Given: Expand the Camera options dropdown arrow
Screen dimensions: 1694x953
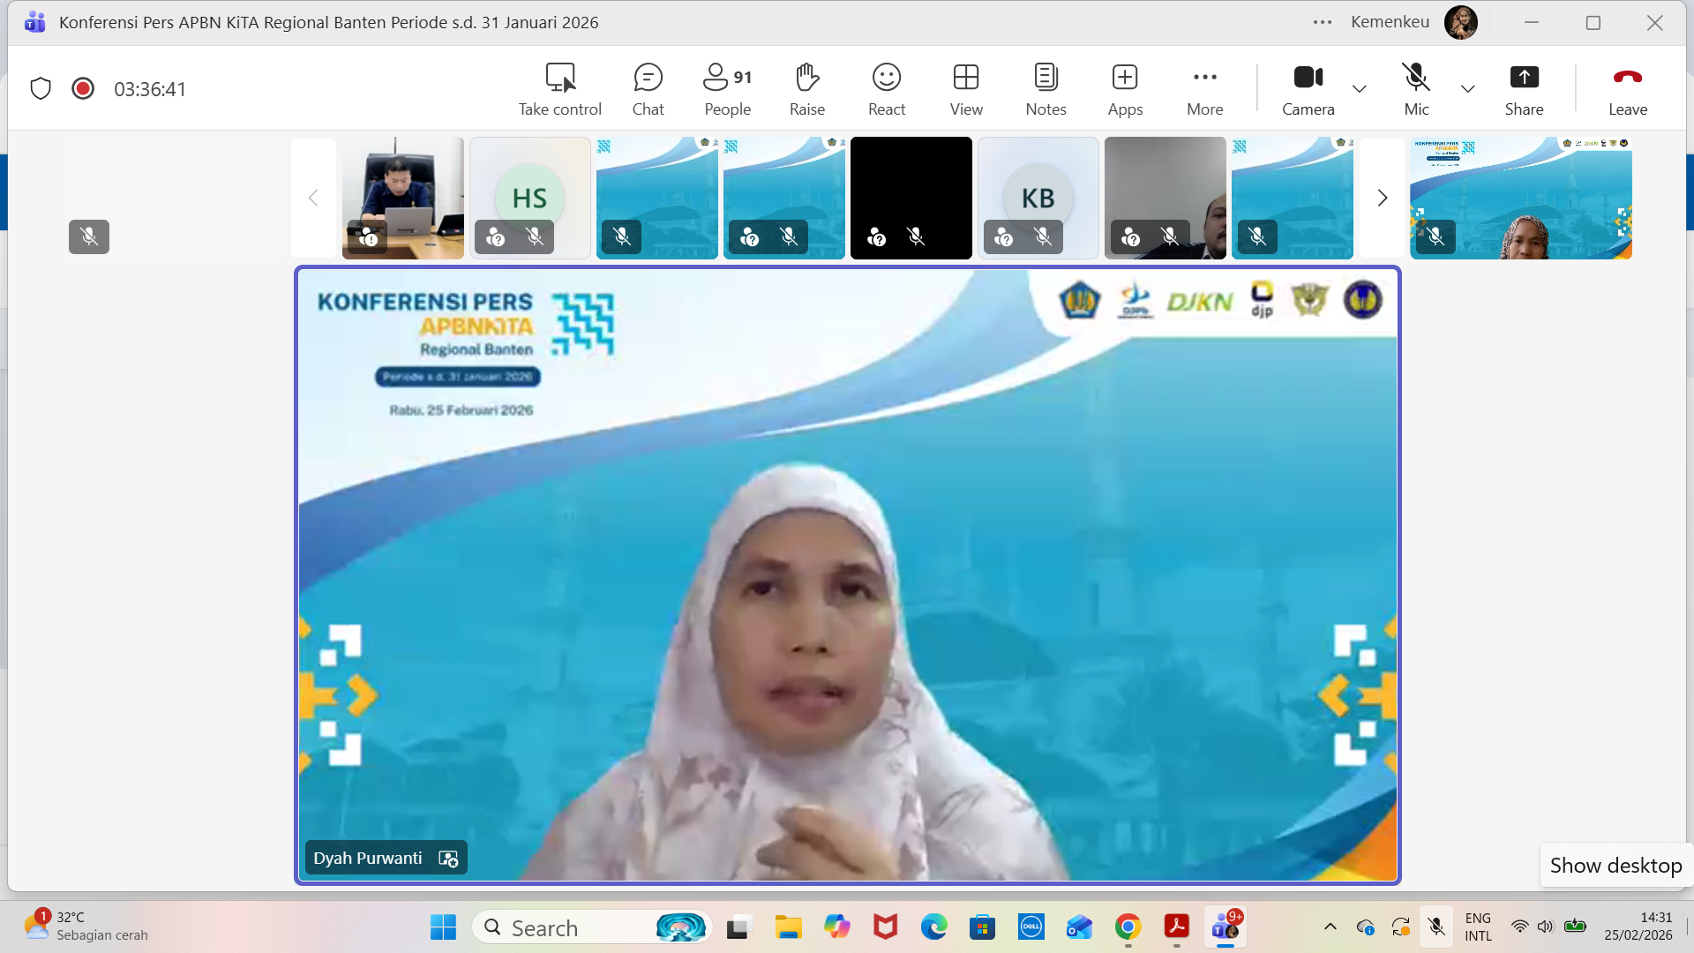Looking at the screenshot, I should [x=1360, y=88].
